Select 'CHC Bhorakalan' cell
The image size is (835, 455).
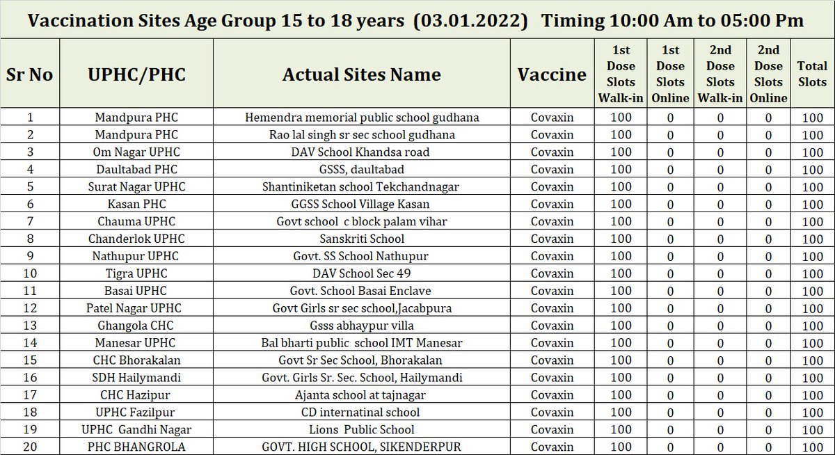pos(136,361)
